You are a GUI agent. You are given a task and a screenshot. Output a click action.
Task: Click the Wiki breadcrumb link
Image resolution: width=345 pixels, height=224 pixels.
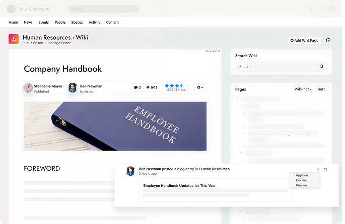point(82,38)
